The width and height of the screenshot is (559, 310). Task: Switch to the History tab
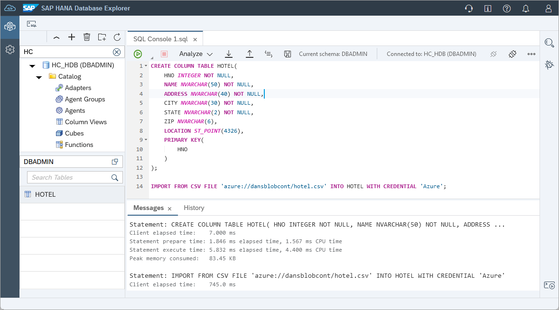click(194, 208)
